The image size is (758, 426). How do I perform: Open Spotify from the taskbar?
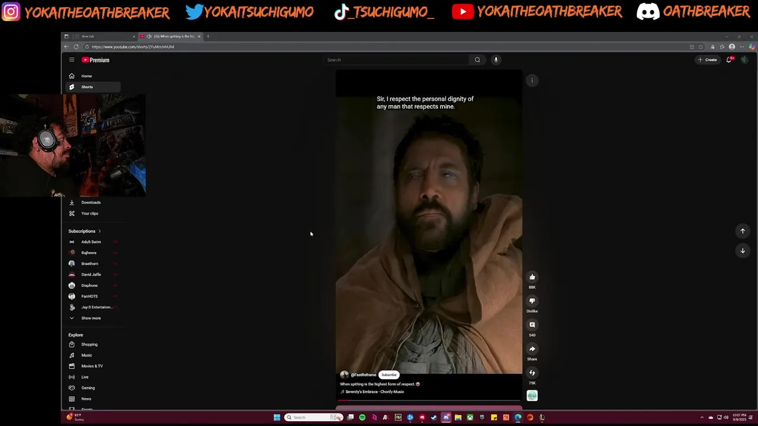coord(362,418)
